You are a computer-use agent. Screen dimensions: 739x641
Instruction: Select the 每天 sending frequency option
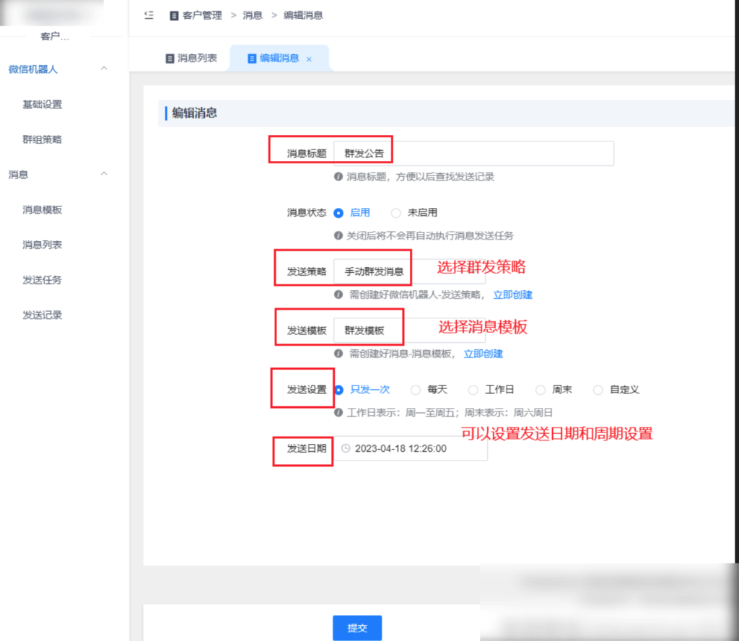[415, 389]
